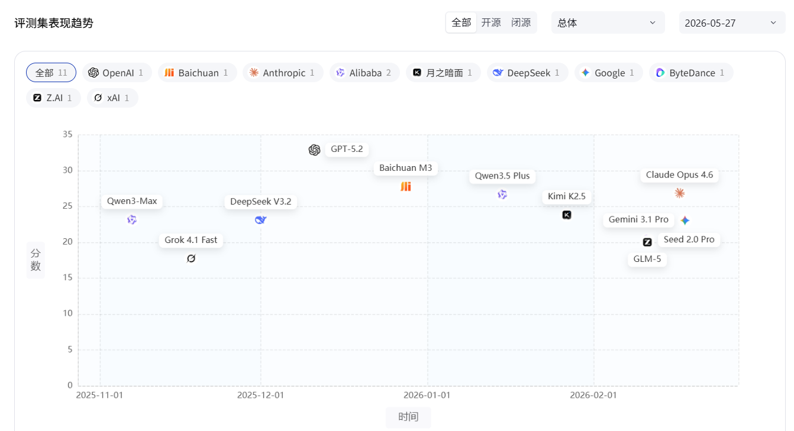Click the 2026-01-01 axis date
The height and width of the screenshot is (431, 794).
(427, 395)
